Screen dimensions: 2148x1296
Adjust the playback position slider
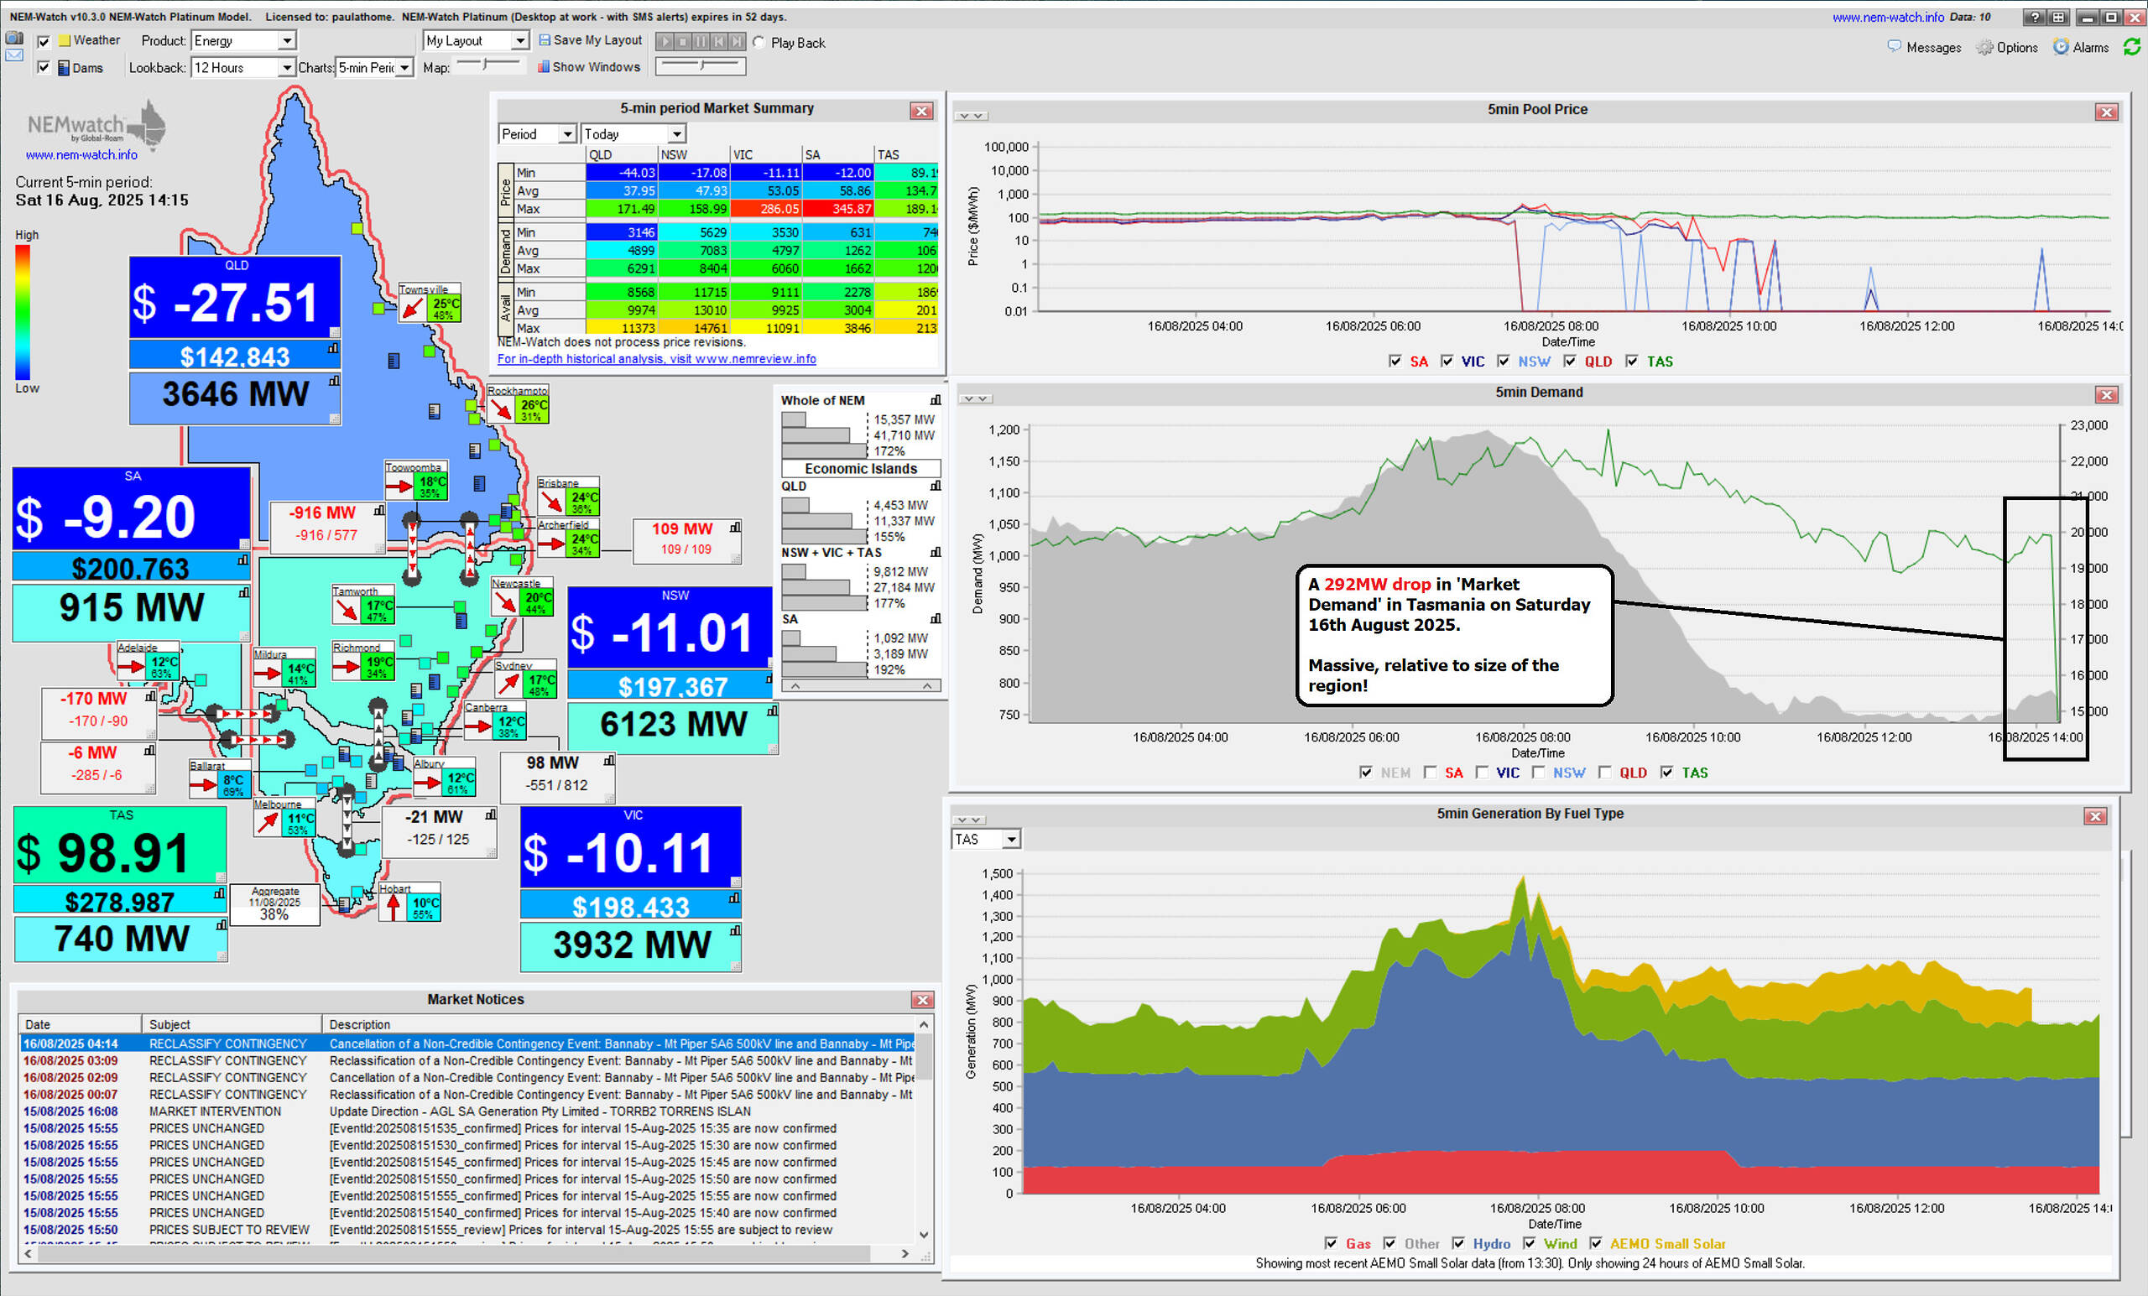coord(701,65)
